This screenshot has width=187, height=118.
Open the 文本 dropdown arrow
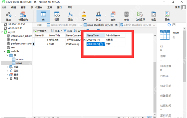62,31
